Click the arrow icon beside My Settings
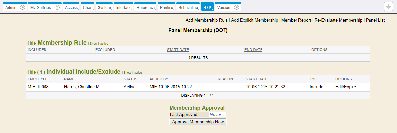 pos(57,8)
